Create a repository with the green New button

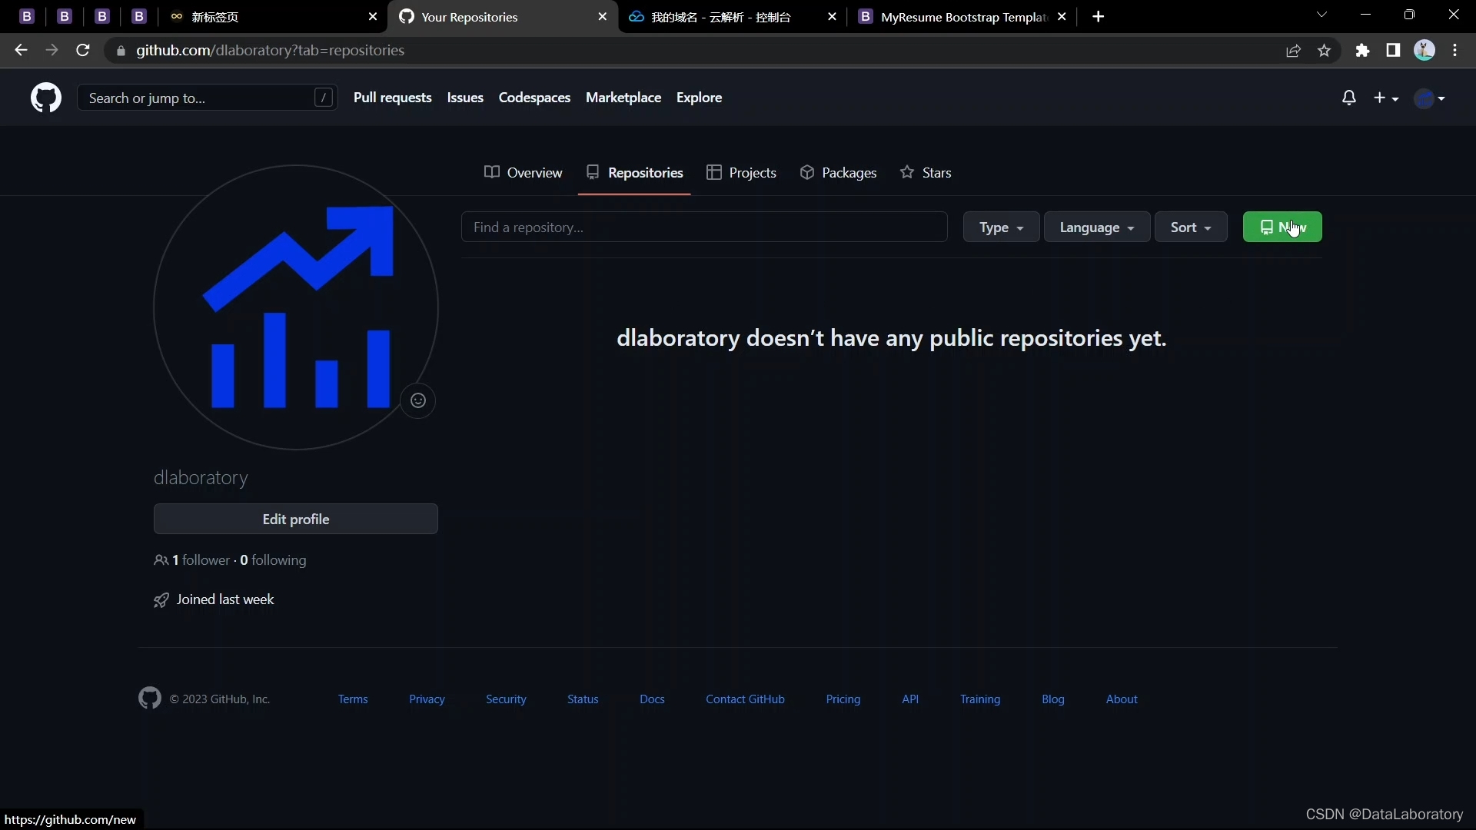pyautogui.click(x=1282, y=227)
